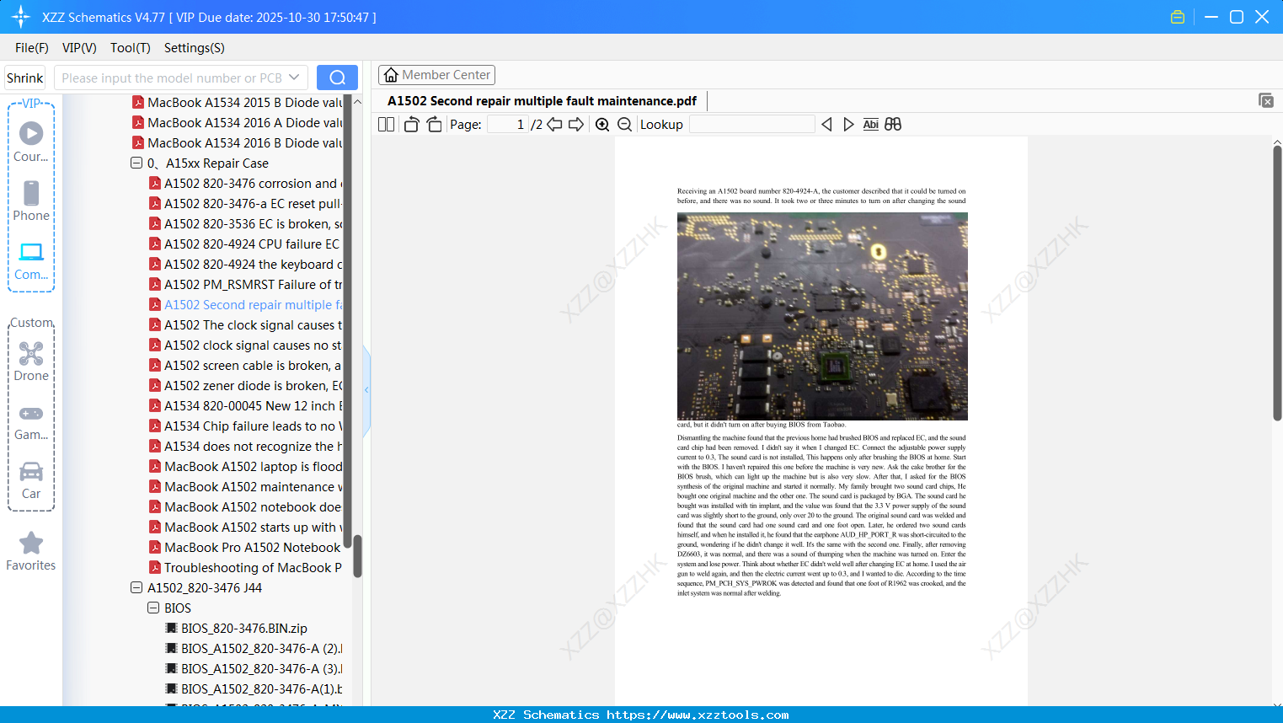Collapse the A1502_820-3476 J44 folder
Viewport: 1283px width, 723px height.
pos(136,587)
